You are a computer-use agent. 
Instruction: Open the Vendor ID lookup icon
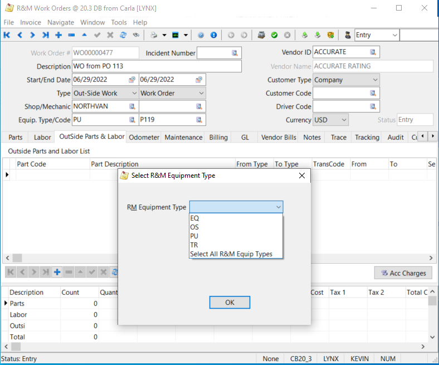(373, 52)
